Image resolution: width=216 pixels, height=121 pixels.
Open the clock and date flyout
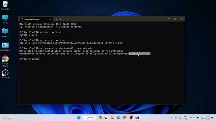[x=206, y=118]
